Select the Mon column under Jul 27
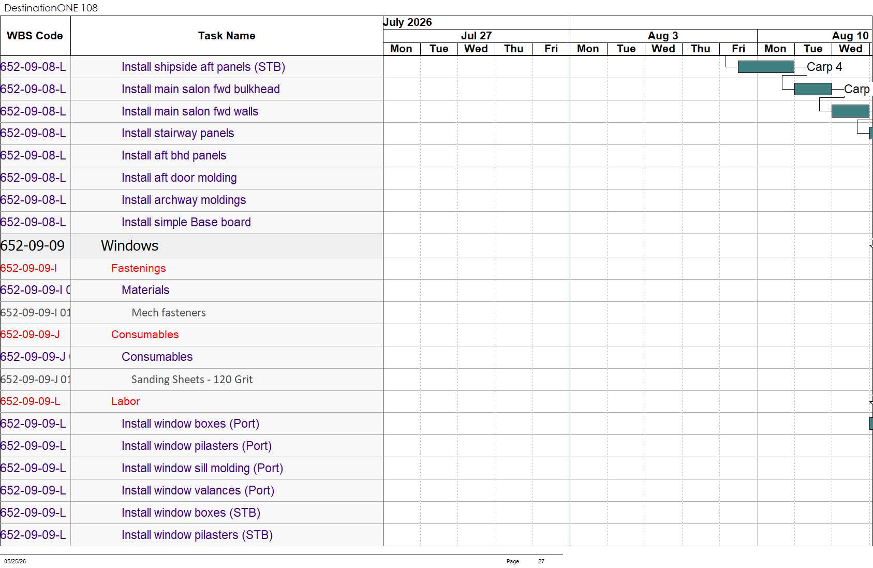This screenshot has width=873, height=568. click(402, 49)
